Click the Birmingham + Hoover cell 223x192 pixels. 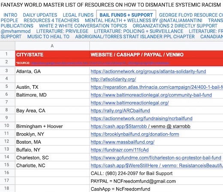click(x=52, y=126)
